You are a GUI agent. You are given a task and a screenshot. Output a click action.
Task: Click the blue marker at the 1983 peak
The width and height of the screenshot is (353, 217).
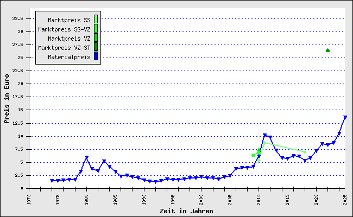coord(104,161)
